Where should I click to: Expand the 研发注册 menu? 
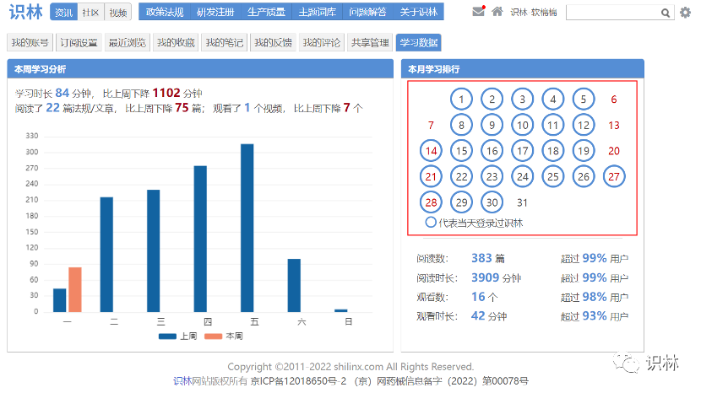[215, 13]
